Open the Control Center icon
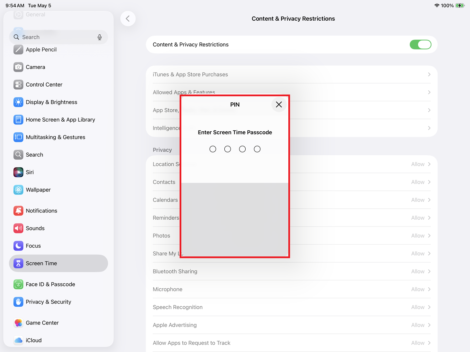The width and height of the screenshot is (470, 352). coord(18,85)
